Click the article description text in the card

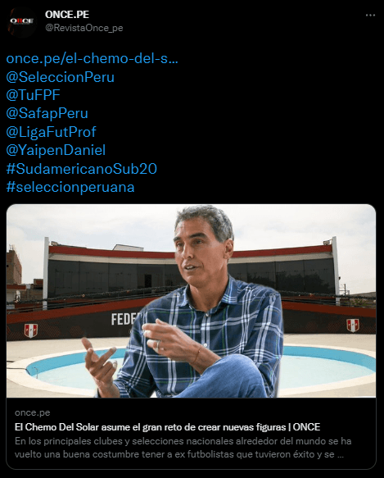pos(183,448)
